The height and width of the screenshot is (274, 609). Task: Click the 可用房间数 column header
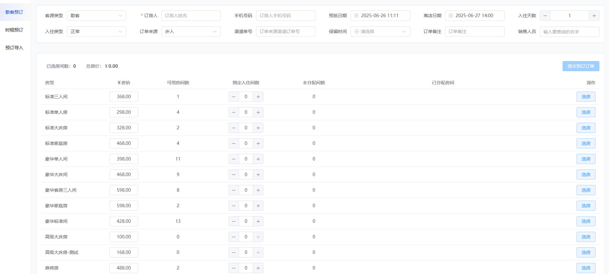click(x=178, y=83)
